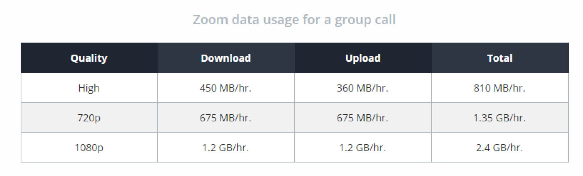Image resolution: width=583 pixels, height=176 pixels.
Task: Click the 810 MB/hr. total cell
Action: tap(500, 88)
